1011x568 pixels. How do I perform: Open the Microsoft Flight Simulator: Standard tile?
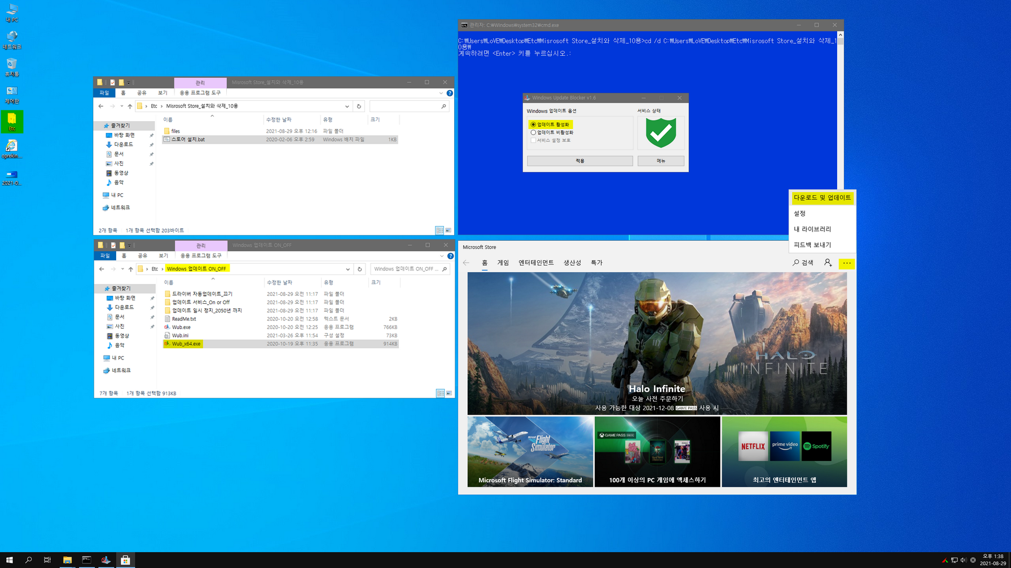(x=530, y=452)
